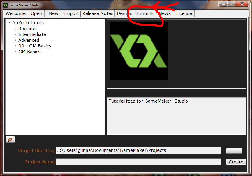
Task: Click the GameMaker Studio title bar icon
Action: [x=6, y=5]
